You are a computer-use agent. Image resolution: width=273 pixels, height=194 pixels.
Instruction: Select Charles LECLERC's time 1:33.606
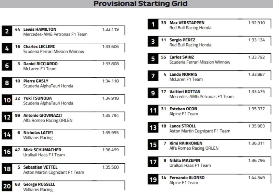(111, 46)
